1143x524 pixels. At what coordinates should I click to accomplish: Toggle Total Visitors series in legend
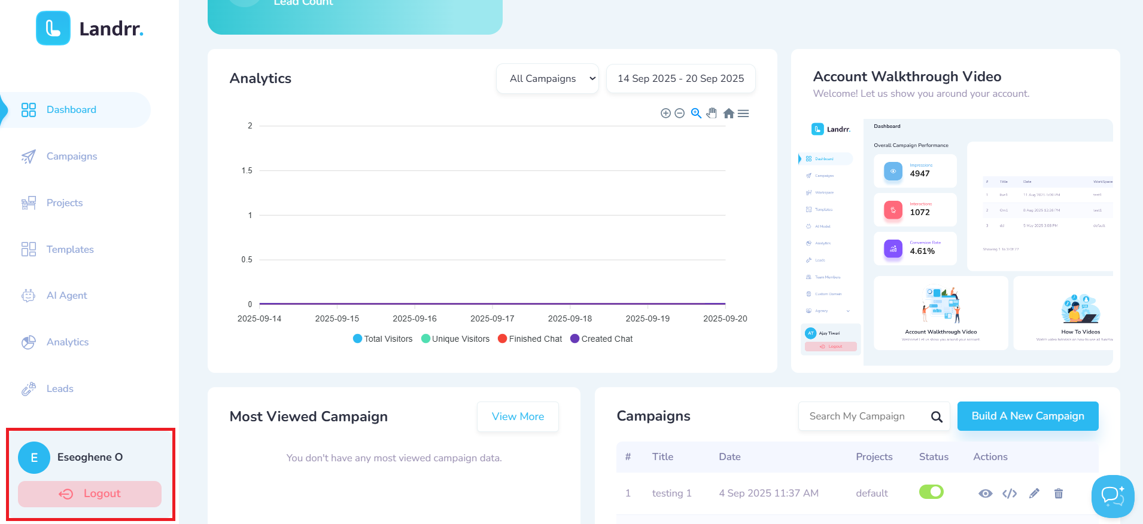click(383, 339)
